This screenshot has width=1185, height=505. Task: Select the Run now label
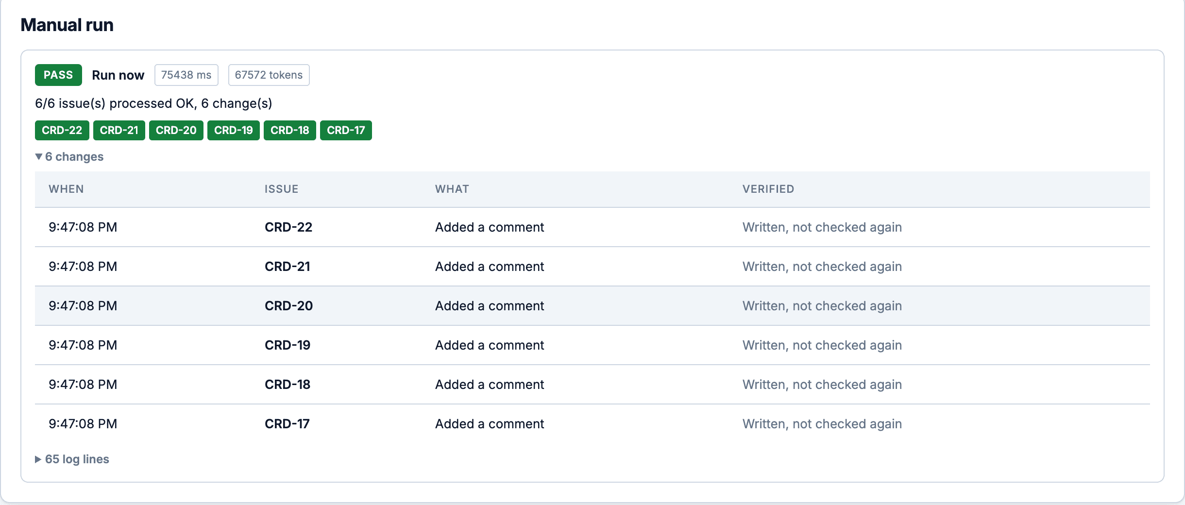click(x=118, y=75)
